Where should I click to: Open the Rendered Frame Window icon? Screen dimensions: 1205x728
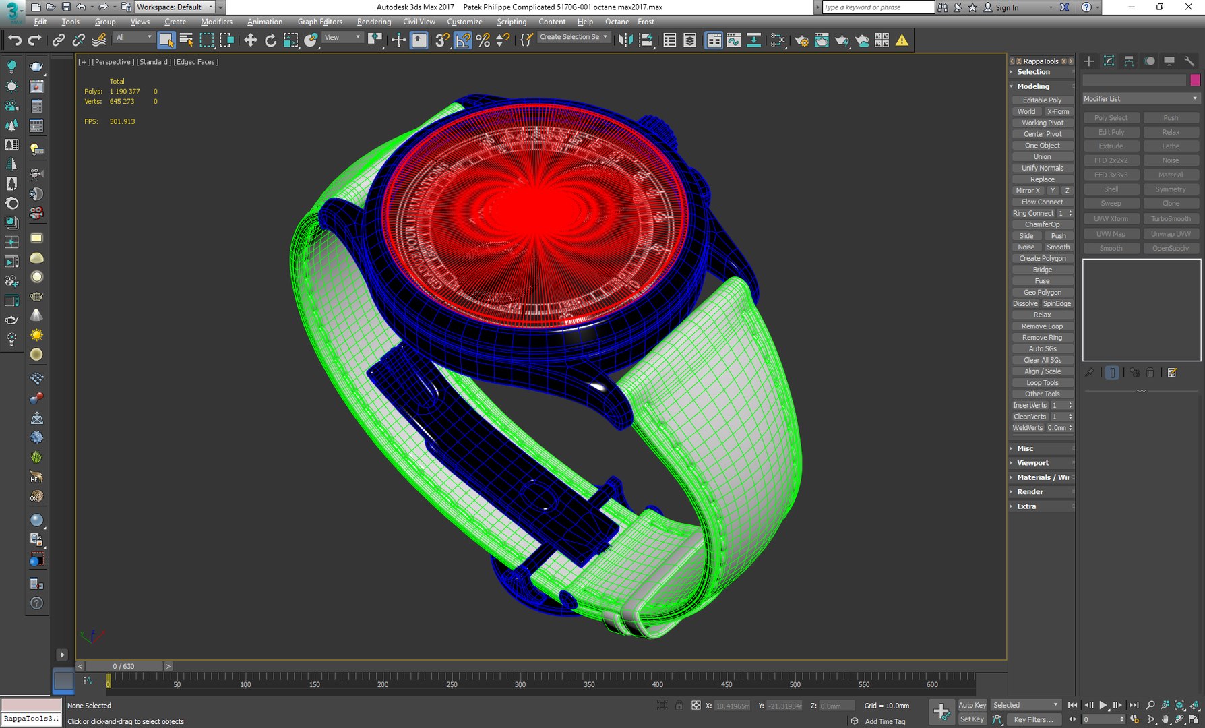(x=822, y=40)
